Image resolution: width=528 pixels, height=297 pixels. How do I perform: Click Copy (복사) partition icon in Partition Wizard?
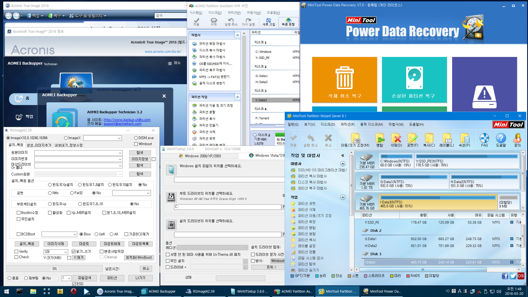click(429, 140)
